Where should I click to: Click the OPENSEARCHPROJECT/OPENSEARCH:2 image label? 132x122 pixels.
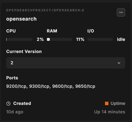point(45,10)
